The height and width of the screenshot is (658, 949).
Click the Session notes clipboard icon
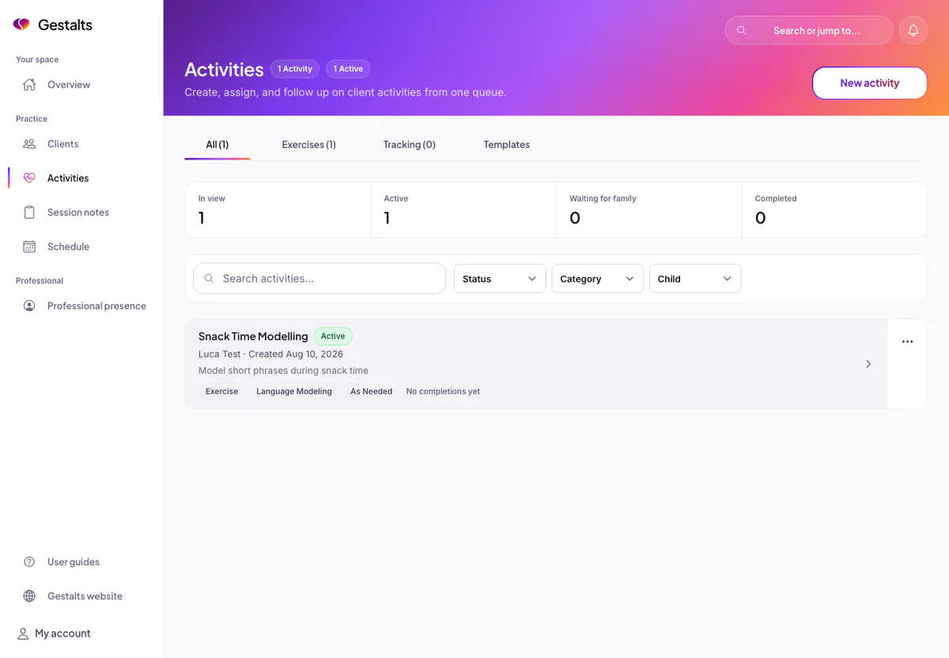(x=29, y=212)
